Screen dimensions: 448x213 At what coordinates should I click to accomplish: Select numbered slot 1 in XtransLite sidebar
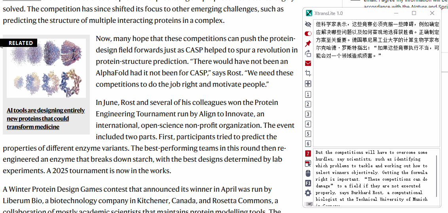[x=308, y=94]
